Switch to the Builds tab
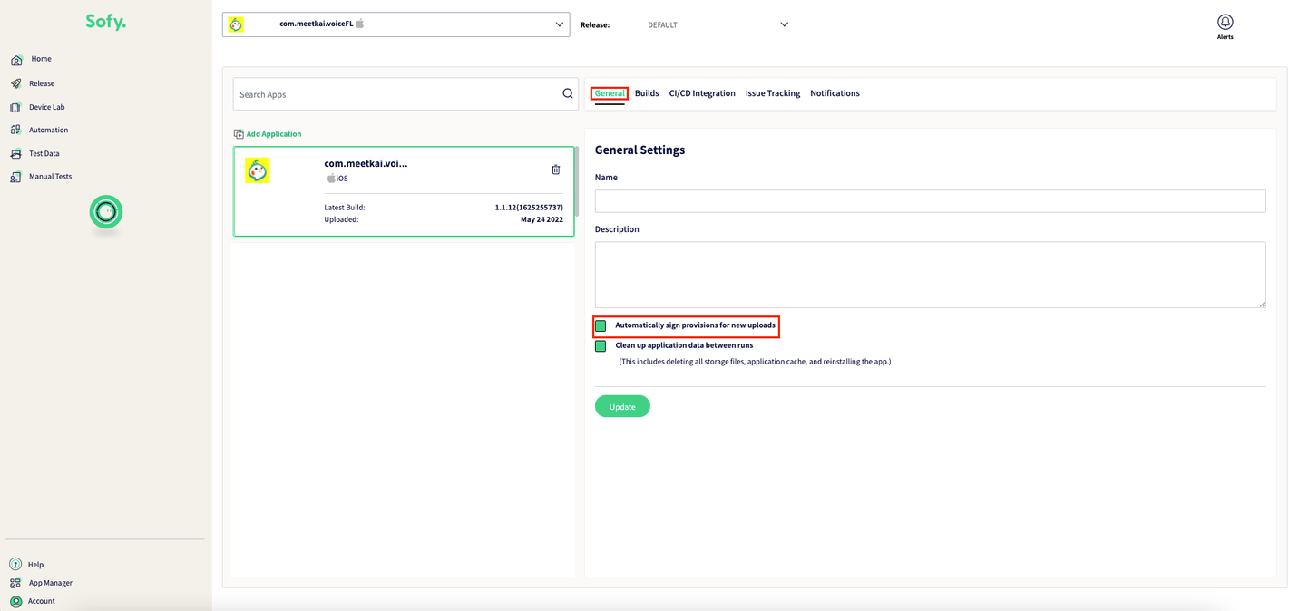 click(647, 93)
